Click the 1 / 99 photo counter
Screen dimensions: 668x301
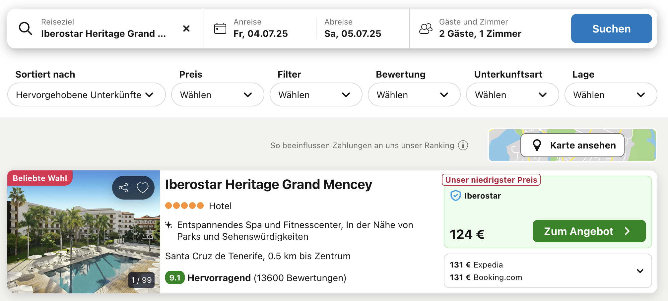[x=141, y=280]
